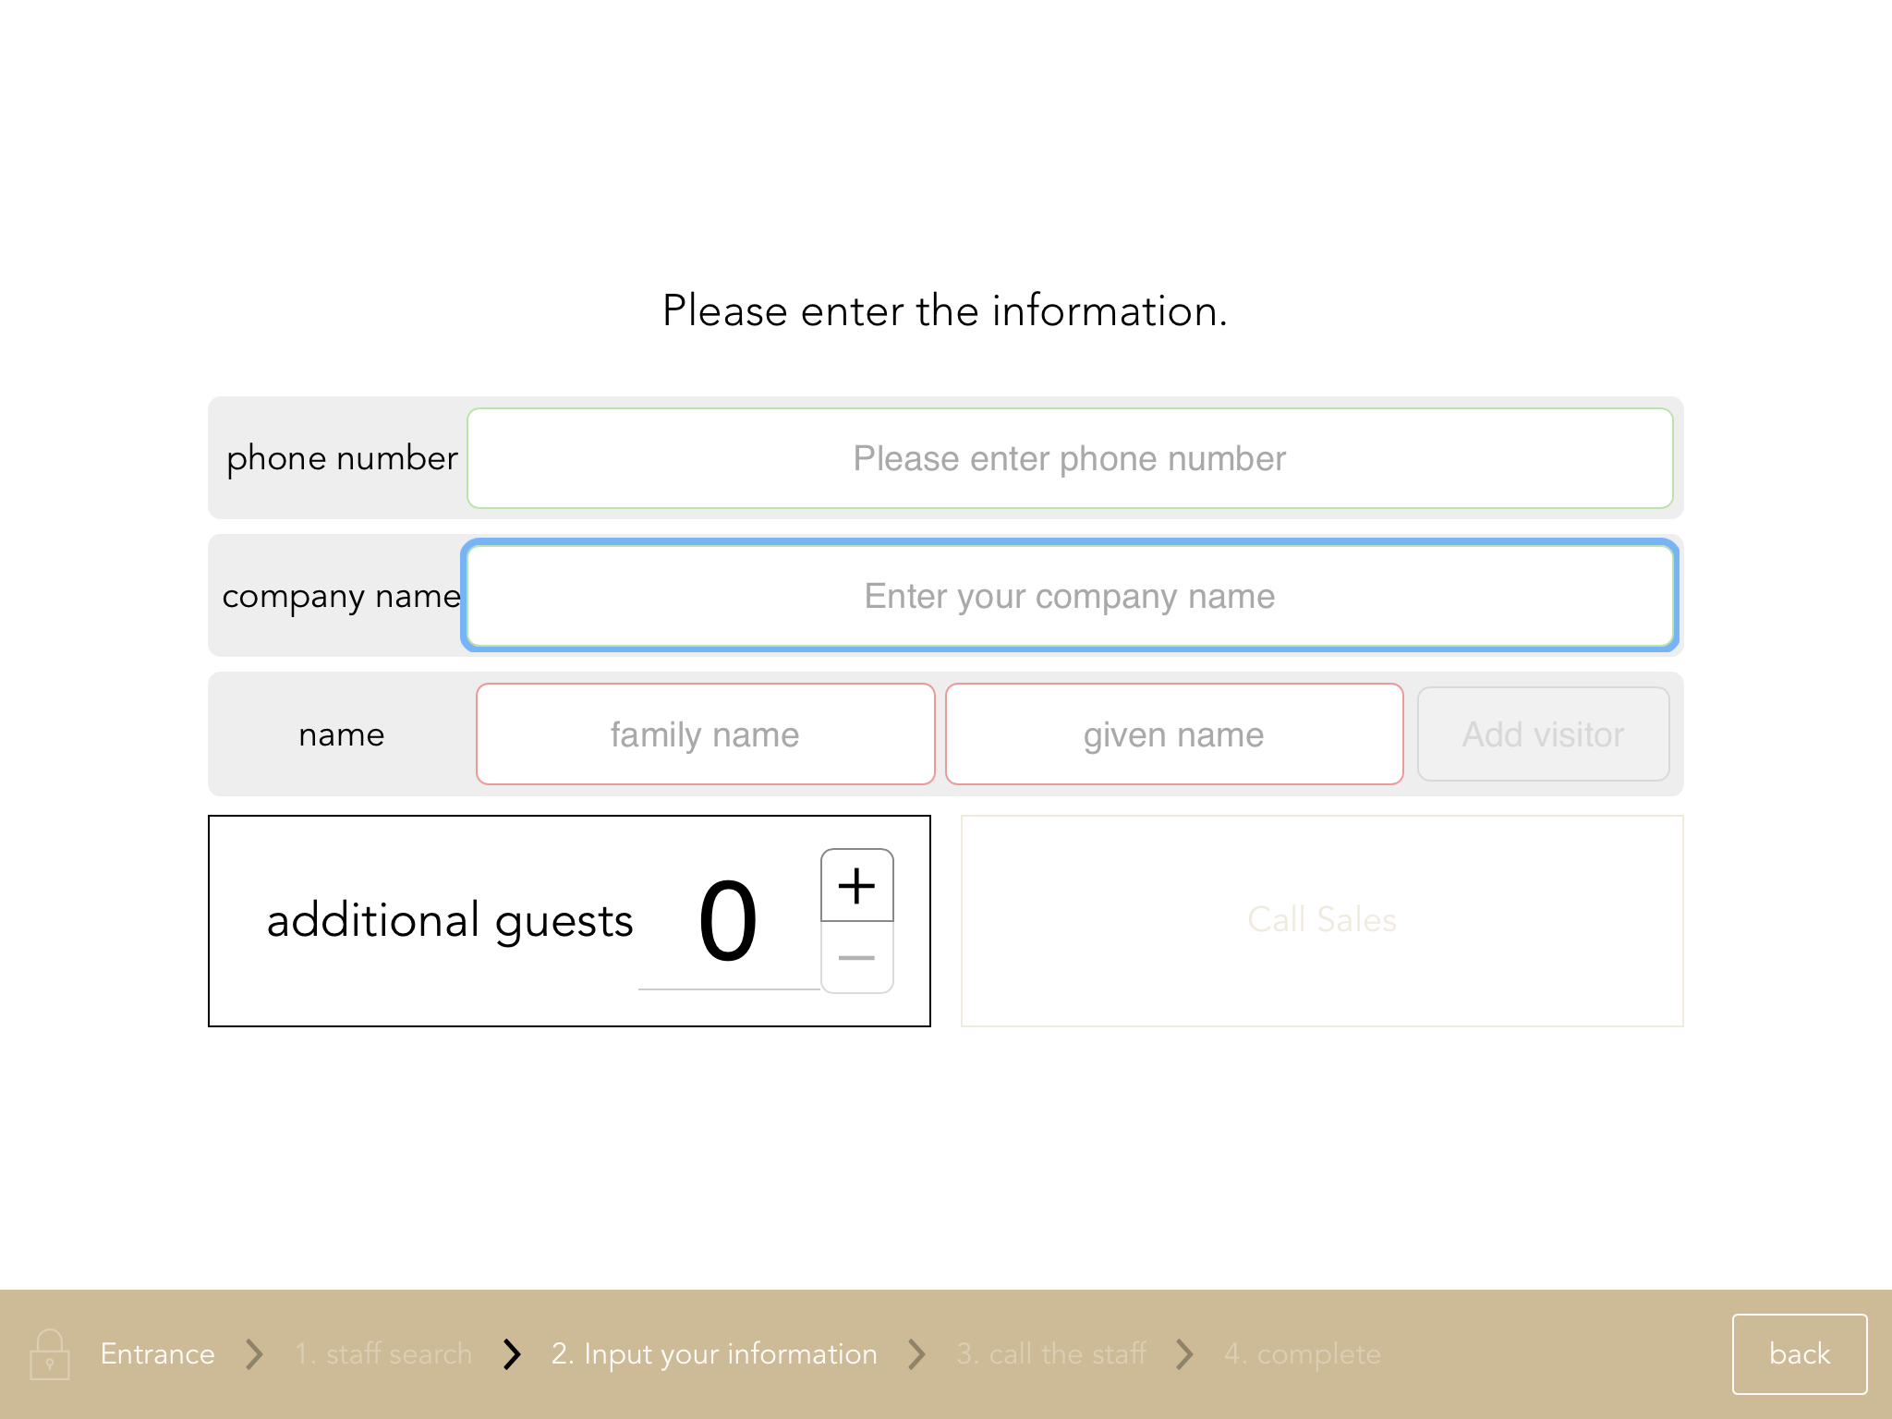Viewport: 1892px width, 1419px height.
Task: Select the staff search step
Action: coord(382,1353)
